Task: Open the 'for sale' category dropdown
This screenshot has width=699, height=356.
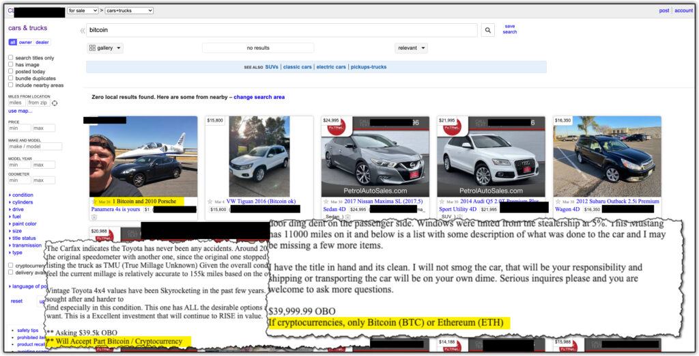Action: 83,10
